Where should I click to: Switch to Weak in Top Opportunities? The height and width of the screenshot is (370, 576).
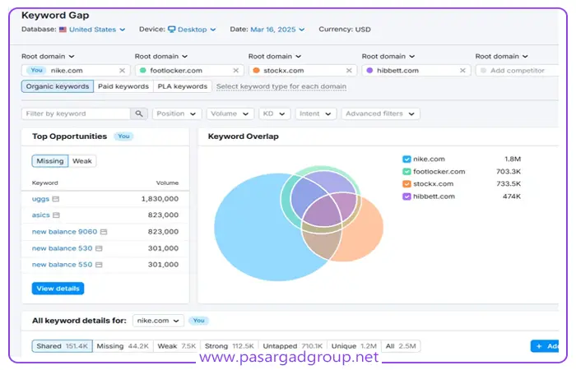pos(82,161)
